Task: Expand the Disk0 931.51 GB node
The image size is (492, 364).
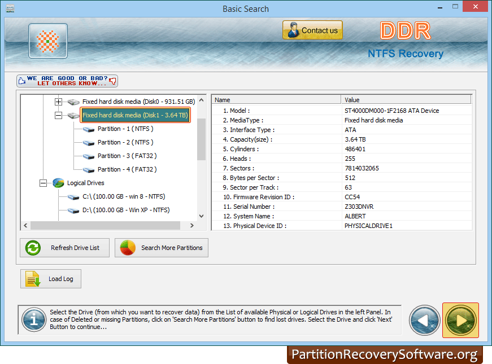Action: (58, 102)
